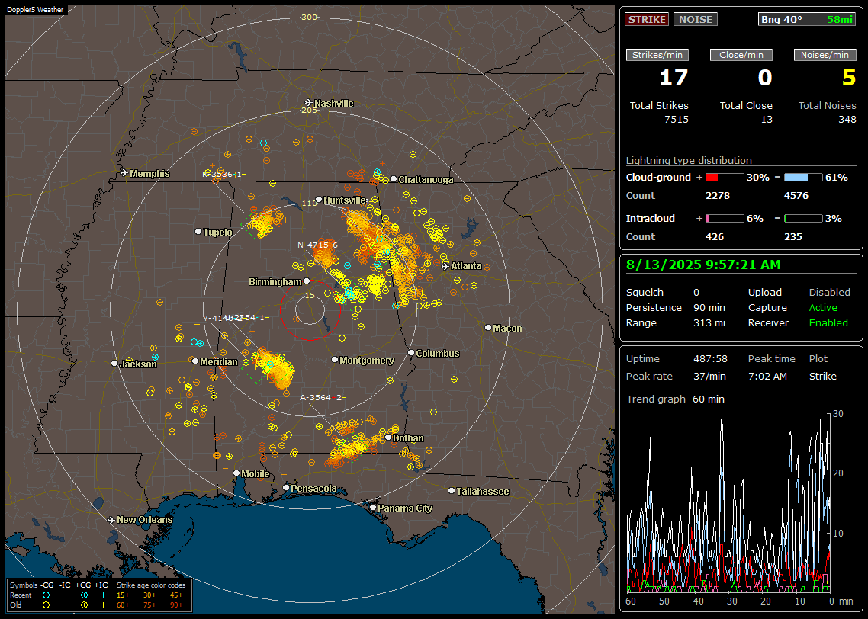The height and width of the screenshot is (619, 868).
Task: Click the 300 range ring label
Action: pyautogui.click(x=309, y=17)
